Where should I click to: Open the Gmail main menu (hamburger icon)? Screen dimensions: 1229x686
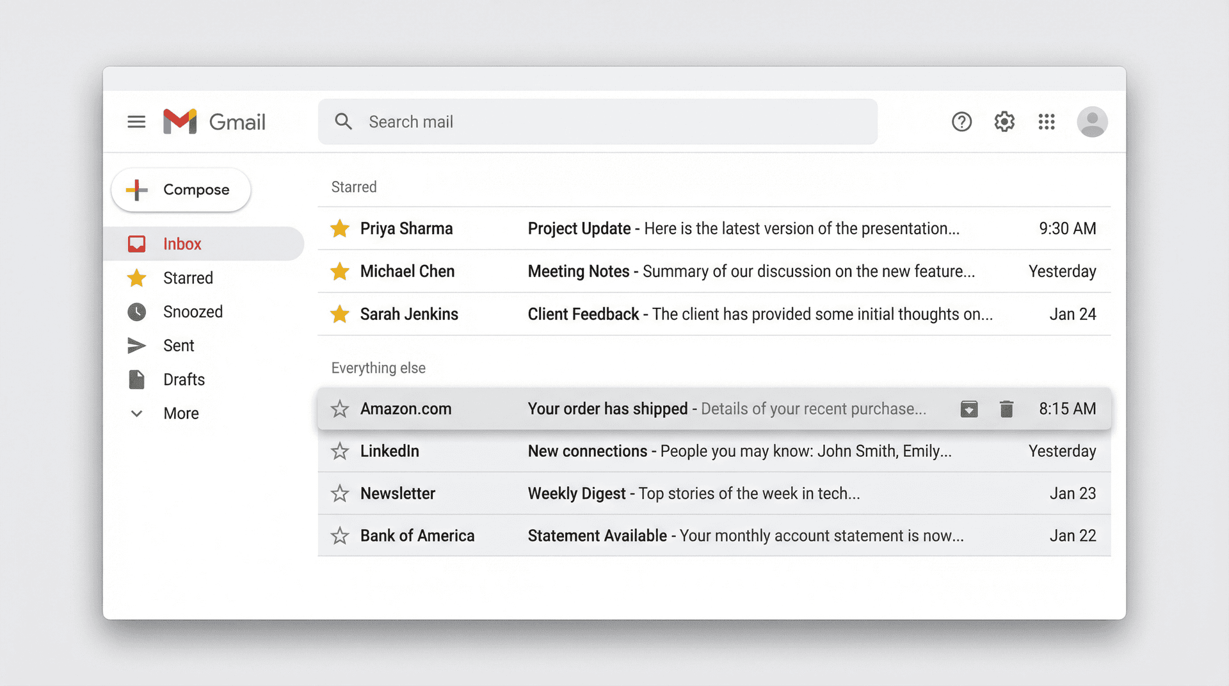coord(136,122)
